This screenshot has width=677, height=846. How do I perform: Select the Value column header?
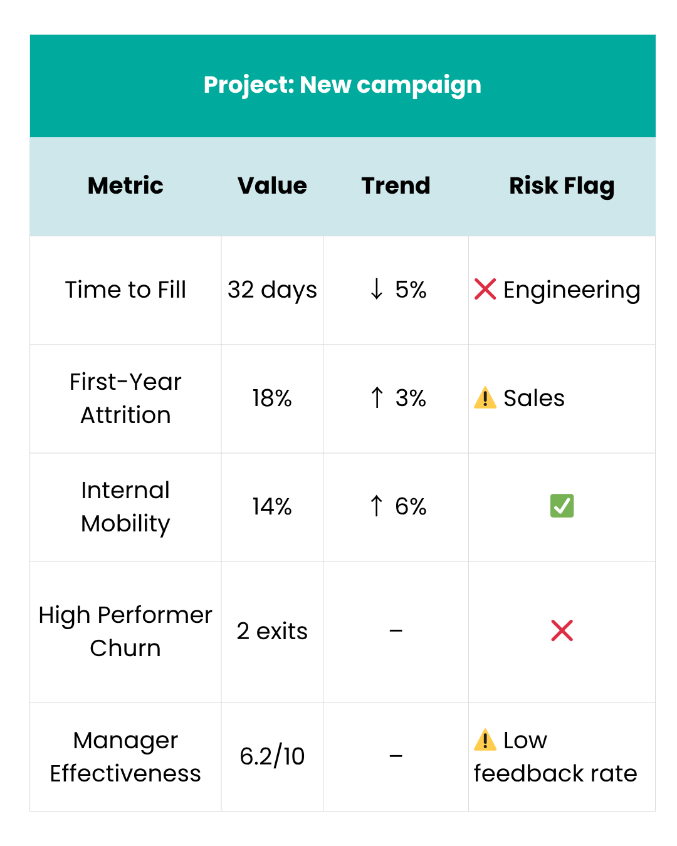tap(272, 185)
